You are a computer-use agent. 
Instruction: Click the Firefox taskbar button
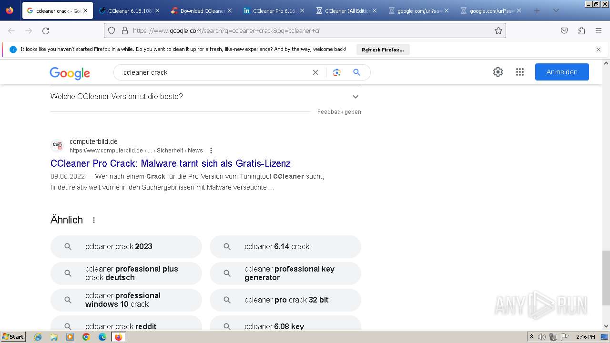pyautogui.click(x=118, y=337)
